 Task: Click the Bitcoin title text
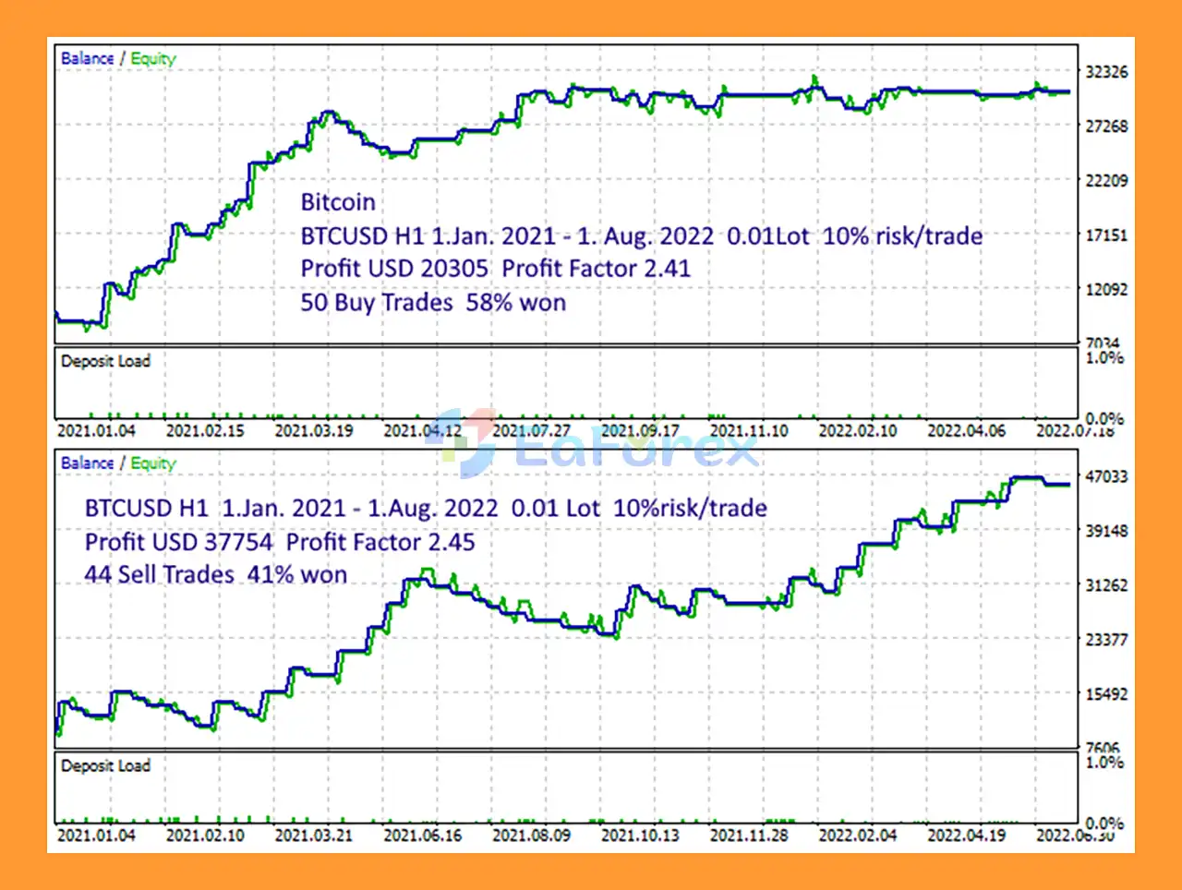tap(338, 202)
